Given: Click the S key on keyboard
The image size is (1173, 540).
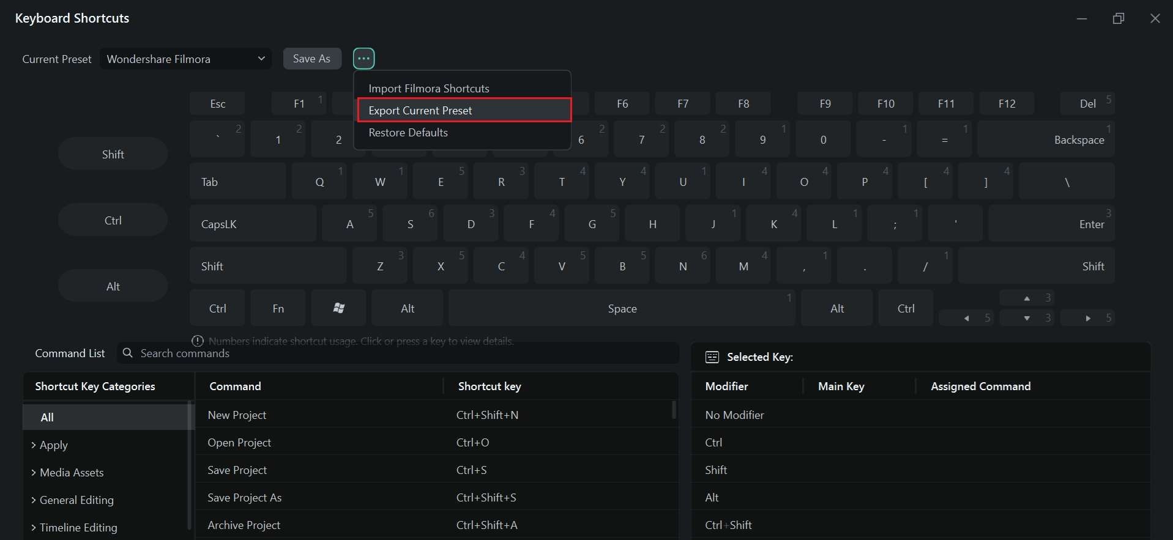Looking at the screenshot, I should coord(410,224).
